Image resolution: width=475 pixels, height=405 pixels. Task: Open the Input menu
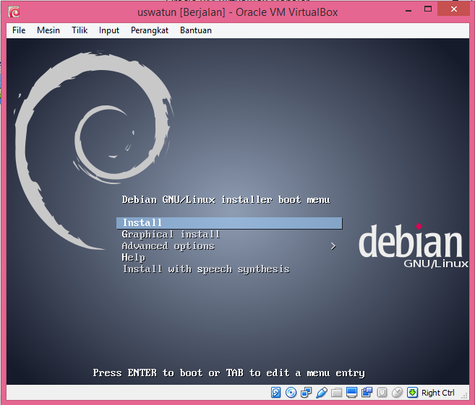pyautogui.click(x=109, y=30)
